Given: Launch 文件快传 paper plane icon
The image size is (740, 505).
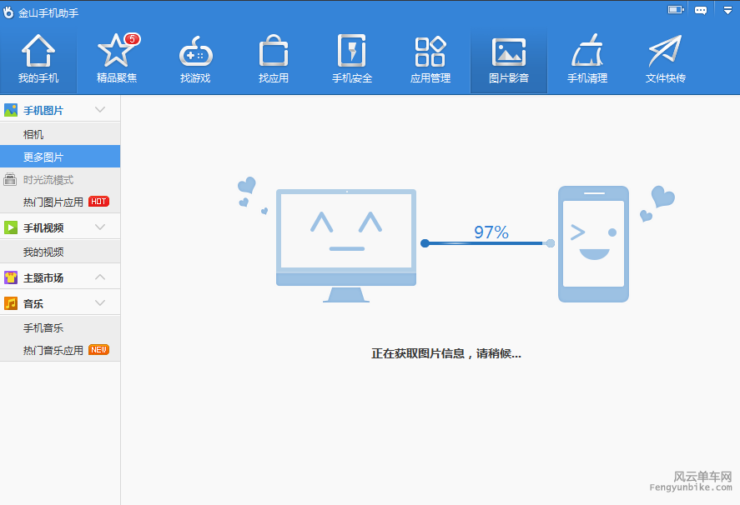Looking at the screenshot, I should pos(666,52).
